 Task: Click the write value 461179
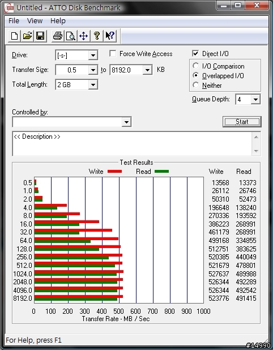click(219, 232)
